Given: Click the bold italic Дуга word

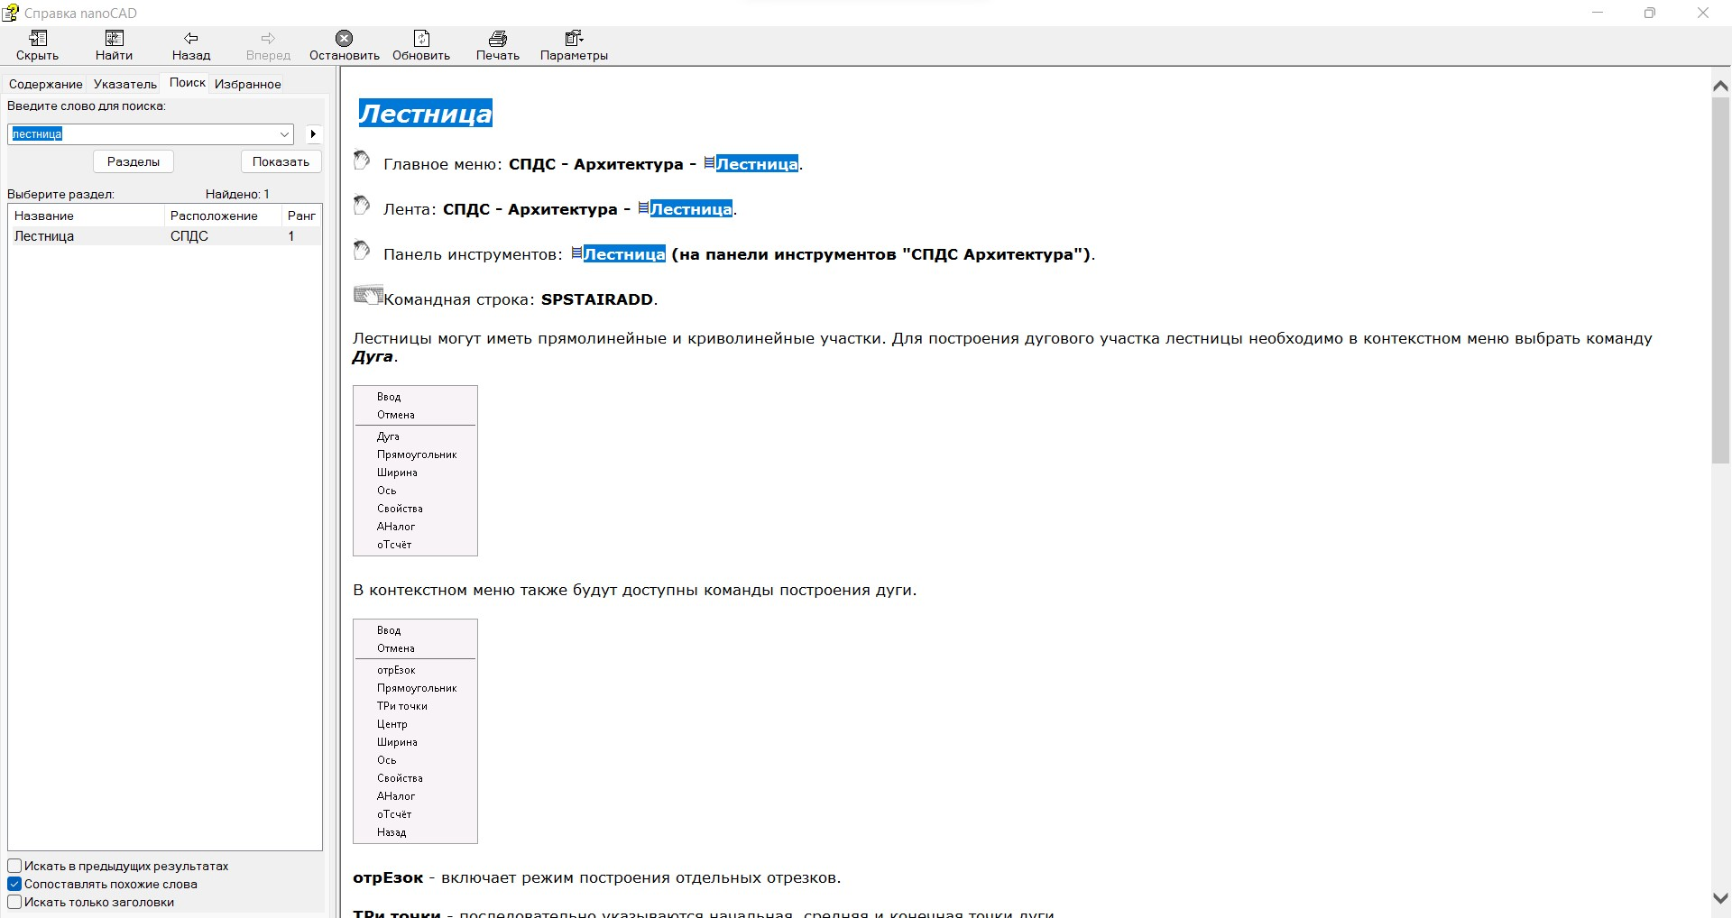Looking at the screenshot, I should (373, 356).
